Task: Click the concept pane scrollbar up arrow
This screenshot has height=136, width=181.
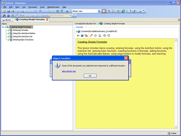Action: coord(176,40)
